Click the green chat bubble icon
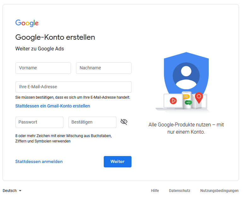 (188, 102)
